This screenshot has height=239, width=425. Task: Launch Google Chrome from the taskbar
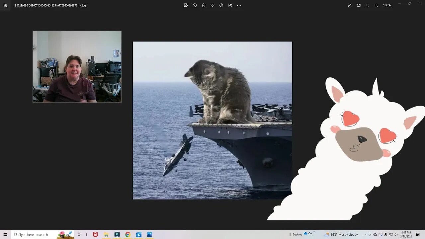coord(128,235)
